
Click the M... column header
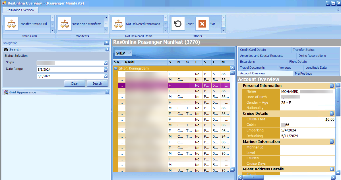click(x=225, y=62)
